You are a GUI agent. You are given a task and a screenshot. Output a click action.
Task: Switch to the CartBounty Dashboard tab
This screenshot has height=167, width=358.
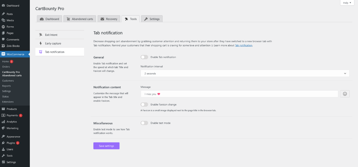50,19
